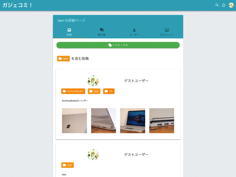The width and height of the screenshot is (236, 177).
Task: Click the SurfaceBookはいいぞ～ post text
Action: [x=75, y=101]
